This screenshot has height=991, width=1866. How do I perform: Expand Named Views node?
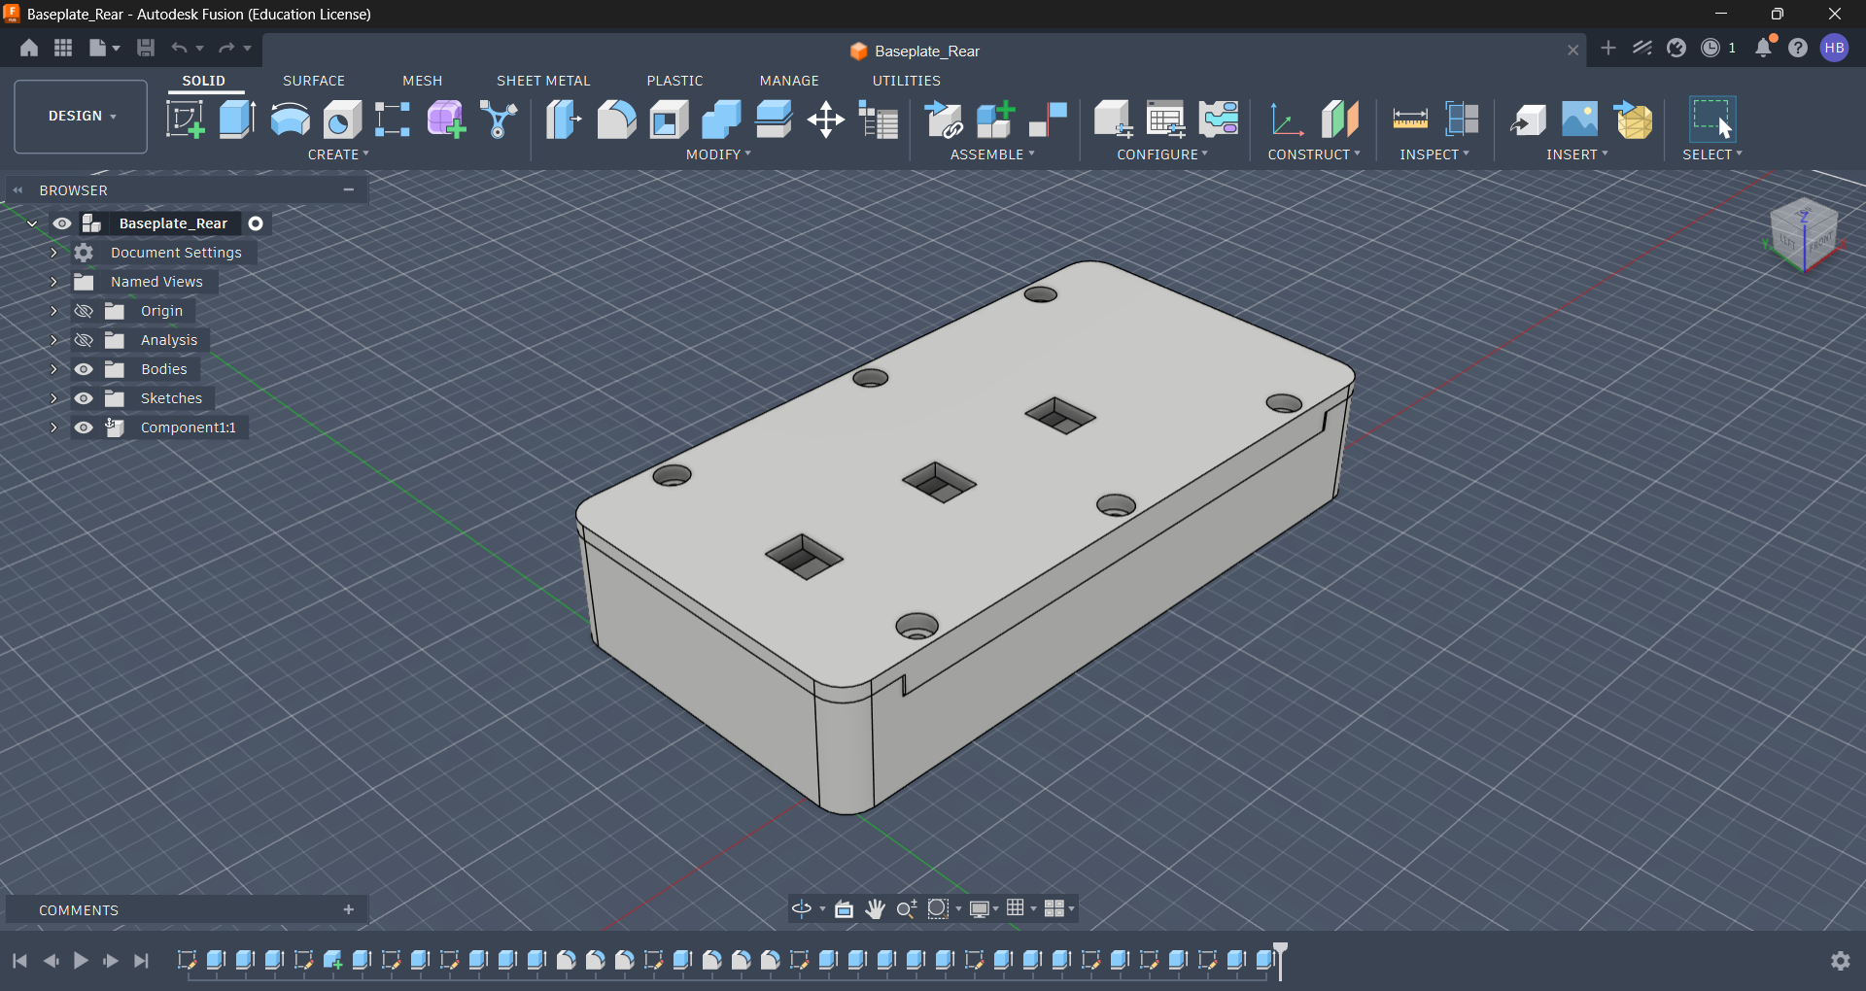53,282
